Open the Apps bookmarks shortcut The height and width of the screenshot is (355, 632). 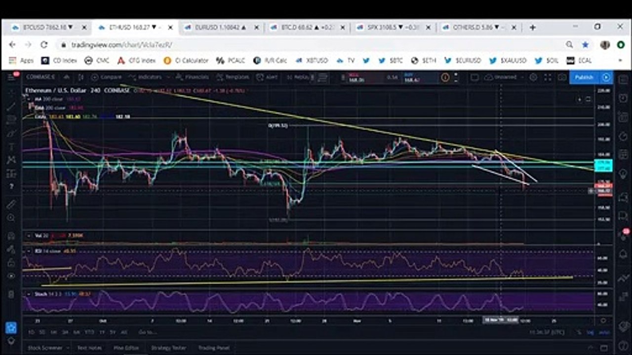pos(21,61)
